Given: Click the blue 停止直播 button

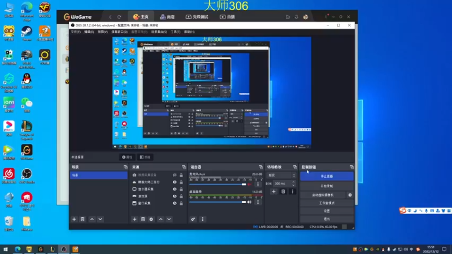Looking at the screenshot, I should (x=327, y=176).
